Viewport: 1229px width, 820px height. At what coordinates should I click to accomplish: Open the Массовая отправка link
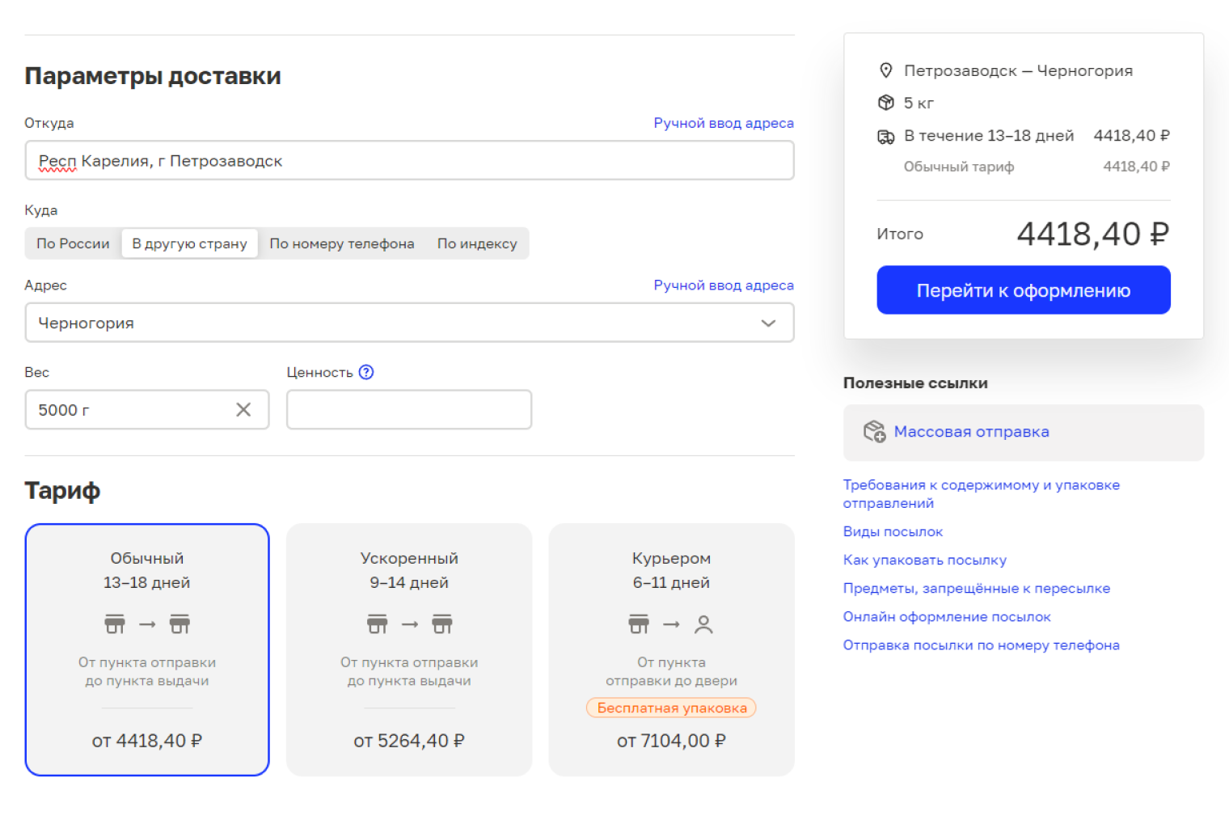(x=971, y=432)
